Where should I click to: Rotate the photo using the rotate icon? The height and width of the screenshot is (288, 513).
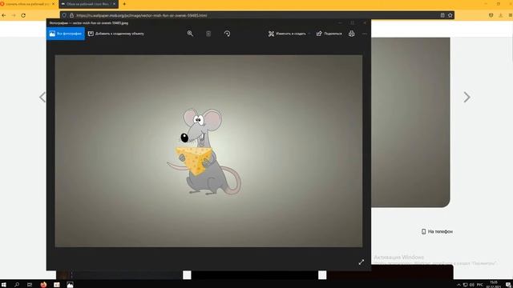(227, 34)
